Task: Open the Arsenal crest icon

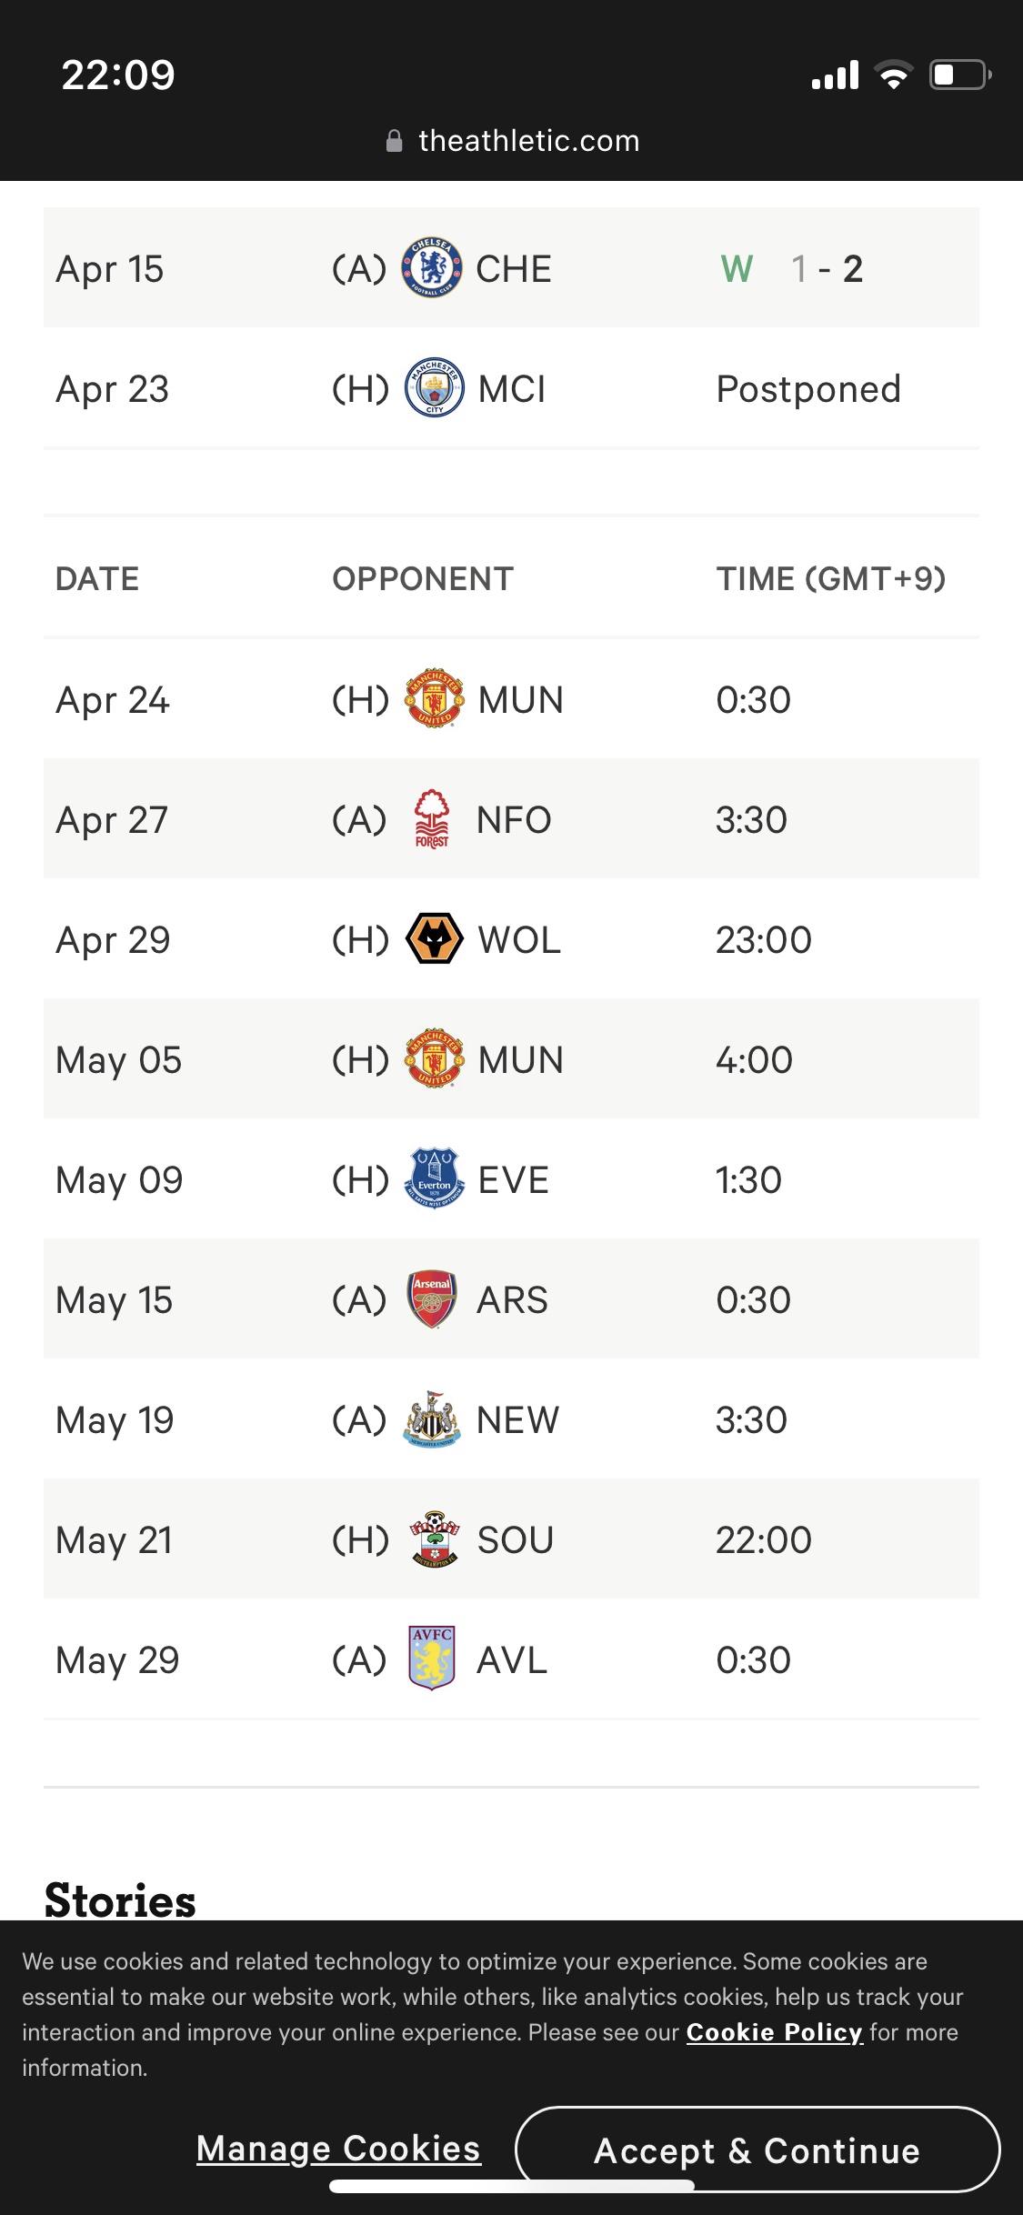Action: (x=432, y=1299)
